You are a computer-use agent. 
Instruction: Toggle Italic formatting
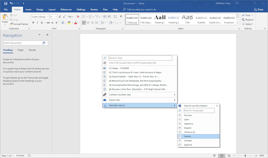38,23
